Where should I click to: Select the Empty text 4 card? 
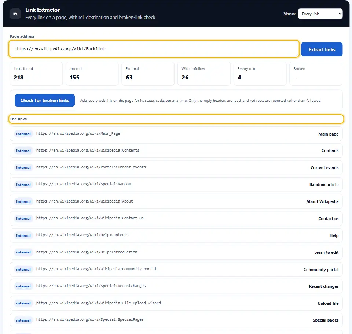point(260,74)
